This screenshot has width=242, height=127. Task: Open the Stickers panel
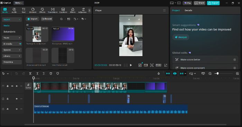(x=33, y=10)
